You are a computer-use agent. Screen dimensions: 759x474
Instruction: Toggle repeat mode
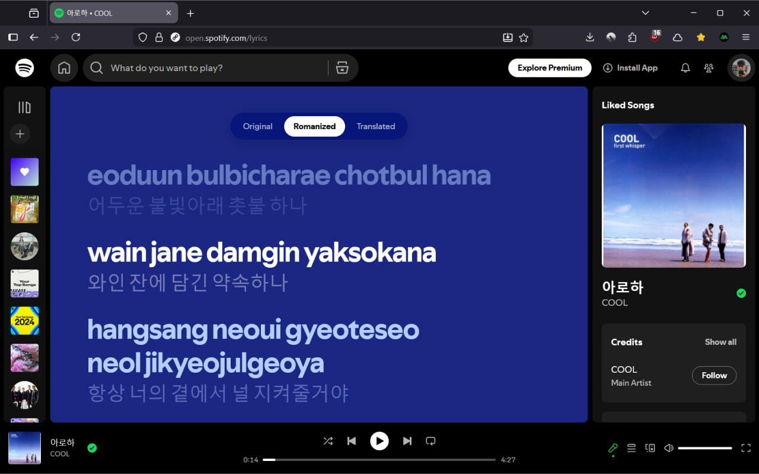pyautogui.click(x=431, y=441)
